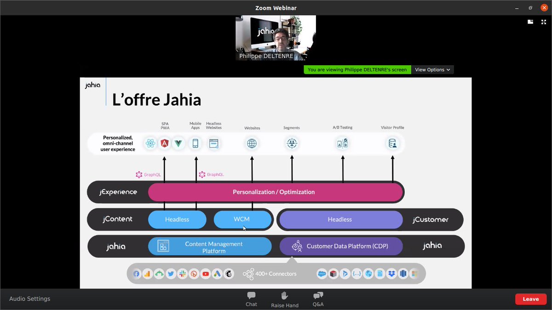Click the YouTube connector icon

(x=206, y=274)
